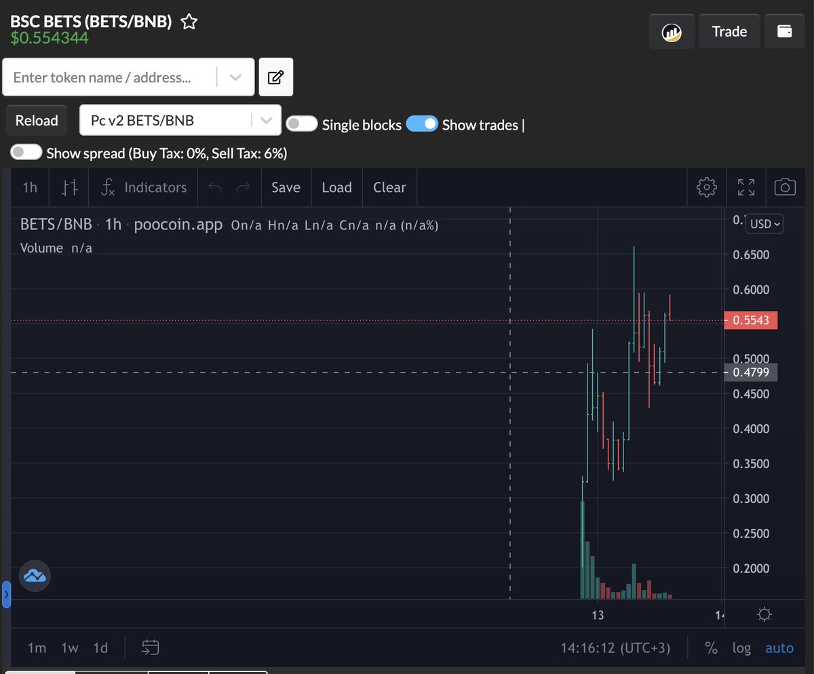
Task: Enter fullscreen chart mode
Action: [x=746, y=187]
